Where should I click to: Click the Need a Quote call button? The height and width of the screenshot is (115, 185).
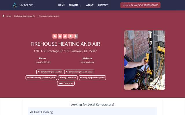140,5
